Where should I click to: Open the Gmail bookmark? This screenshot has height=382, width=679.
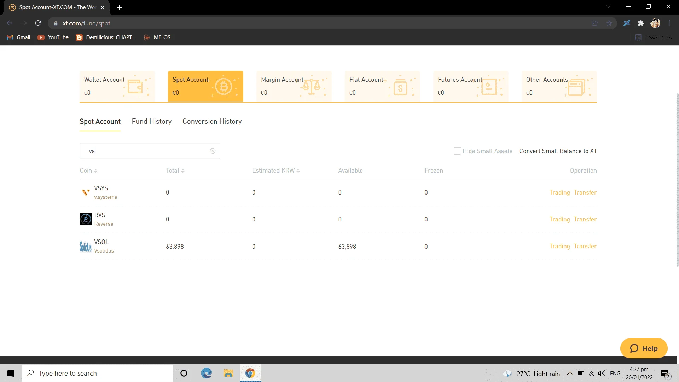[19, 37]
